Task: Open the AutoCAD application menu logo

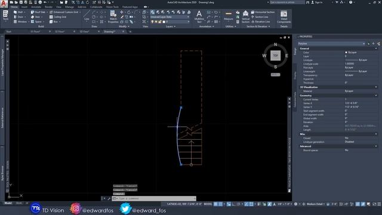Action: [x=4, y=4]
